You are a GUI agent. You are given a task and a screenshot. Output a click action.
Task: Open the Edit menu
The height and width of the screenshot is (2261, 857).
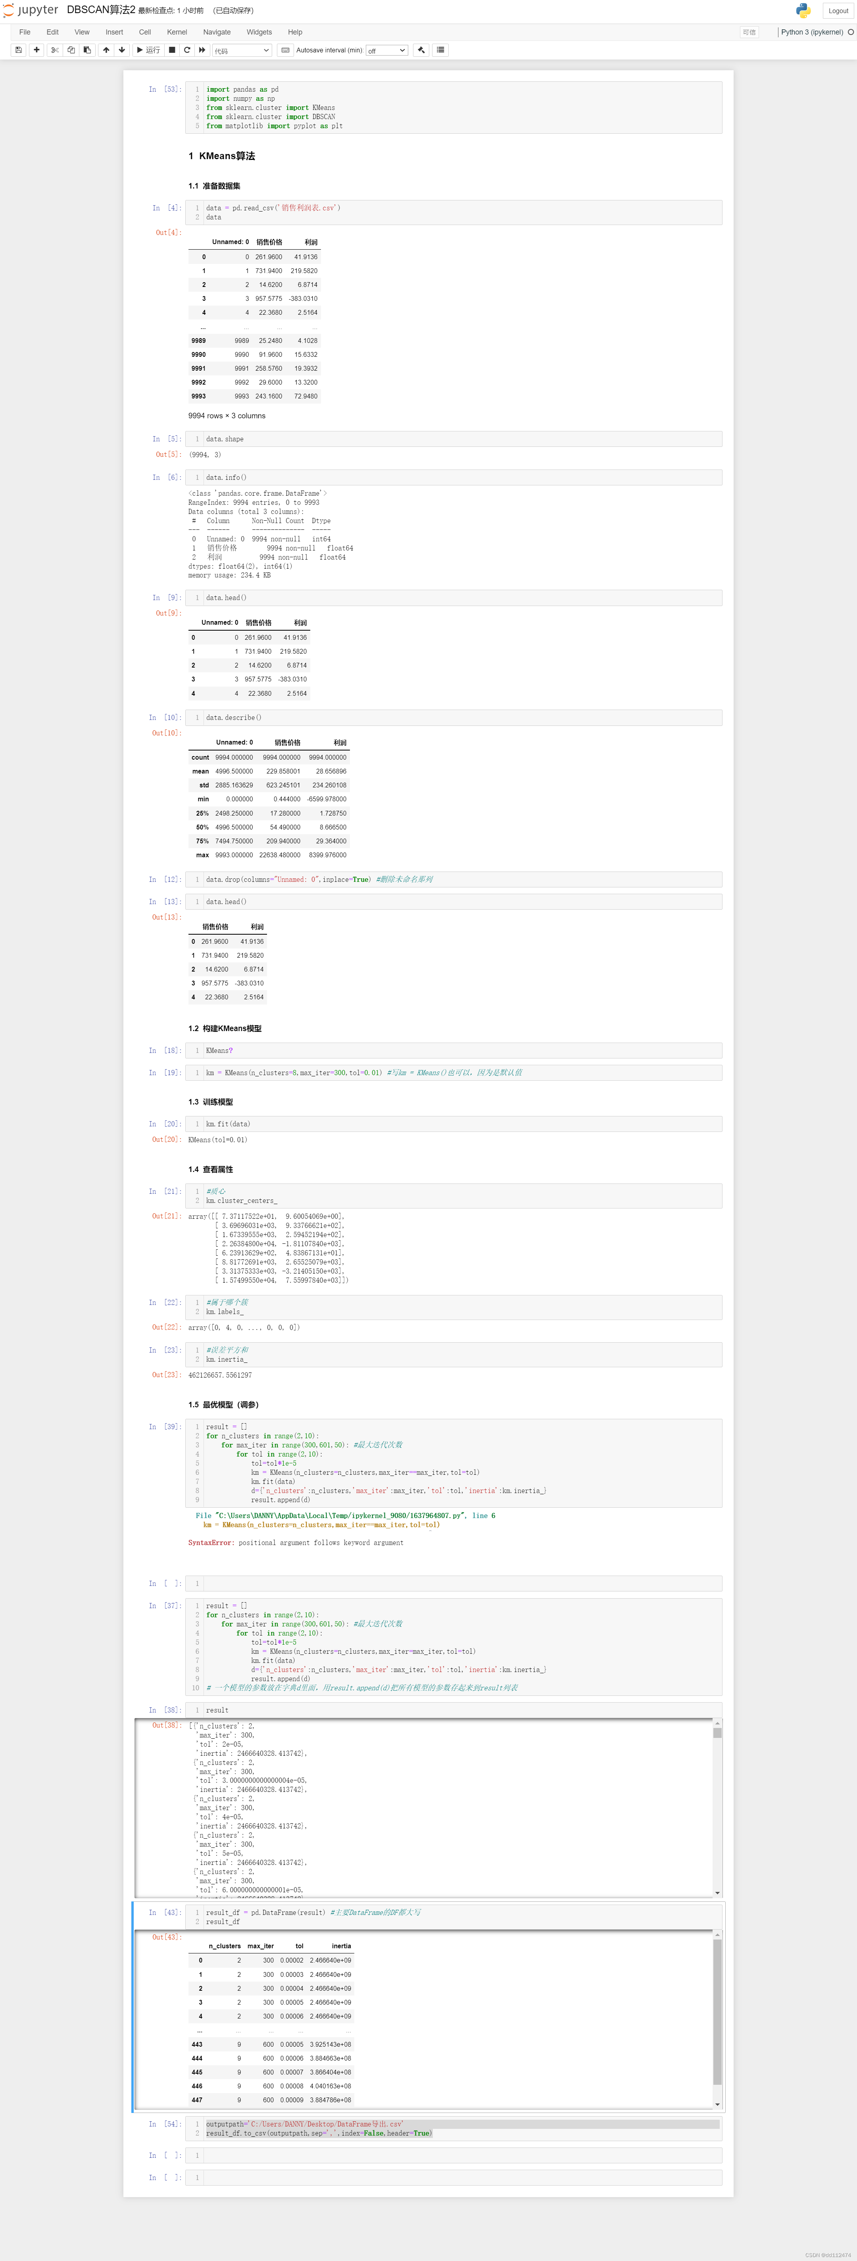(53, 33)
